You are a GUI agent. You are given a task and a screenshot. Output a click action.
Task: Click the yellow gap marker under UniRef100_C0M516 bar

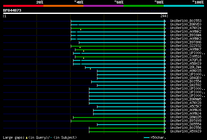click(x=83, y=58)
